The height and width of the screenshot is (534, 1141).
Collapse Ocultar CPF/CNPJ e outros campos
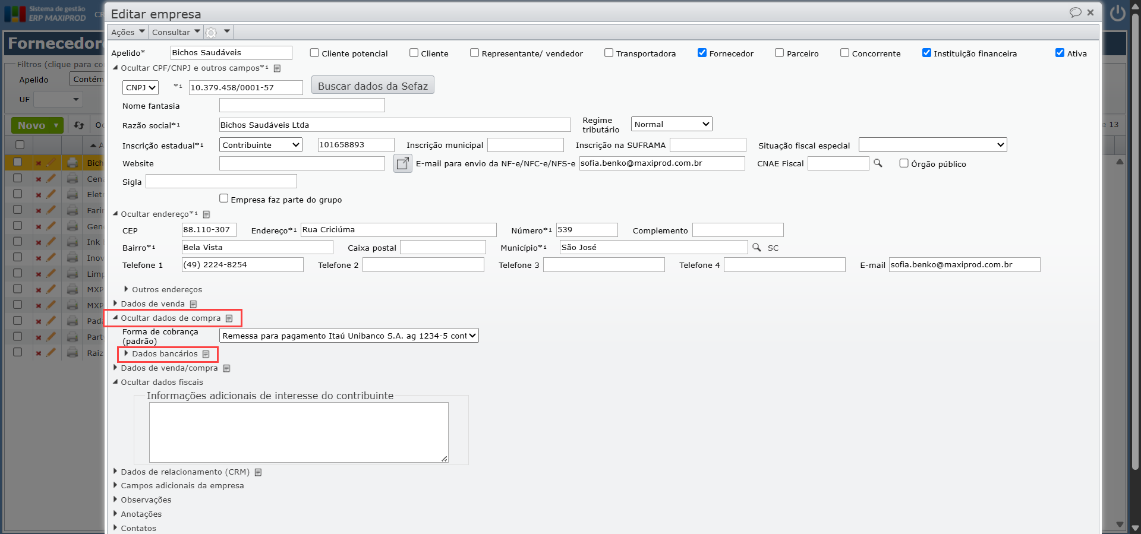(x=190, y=68)
